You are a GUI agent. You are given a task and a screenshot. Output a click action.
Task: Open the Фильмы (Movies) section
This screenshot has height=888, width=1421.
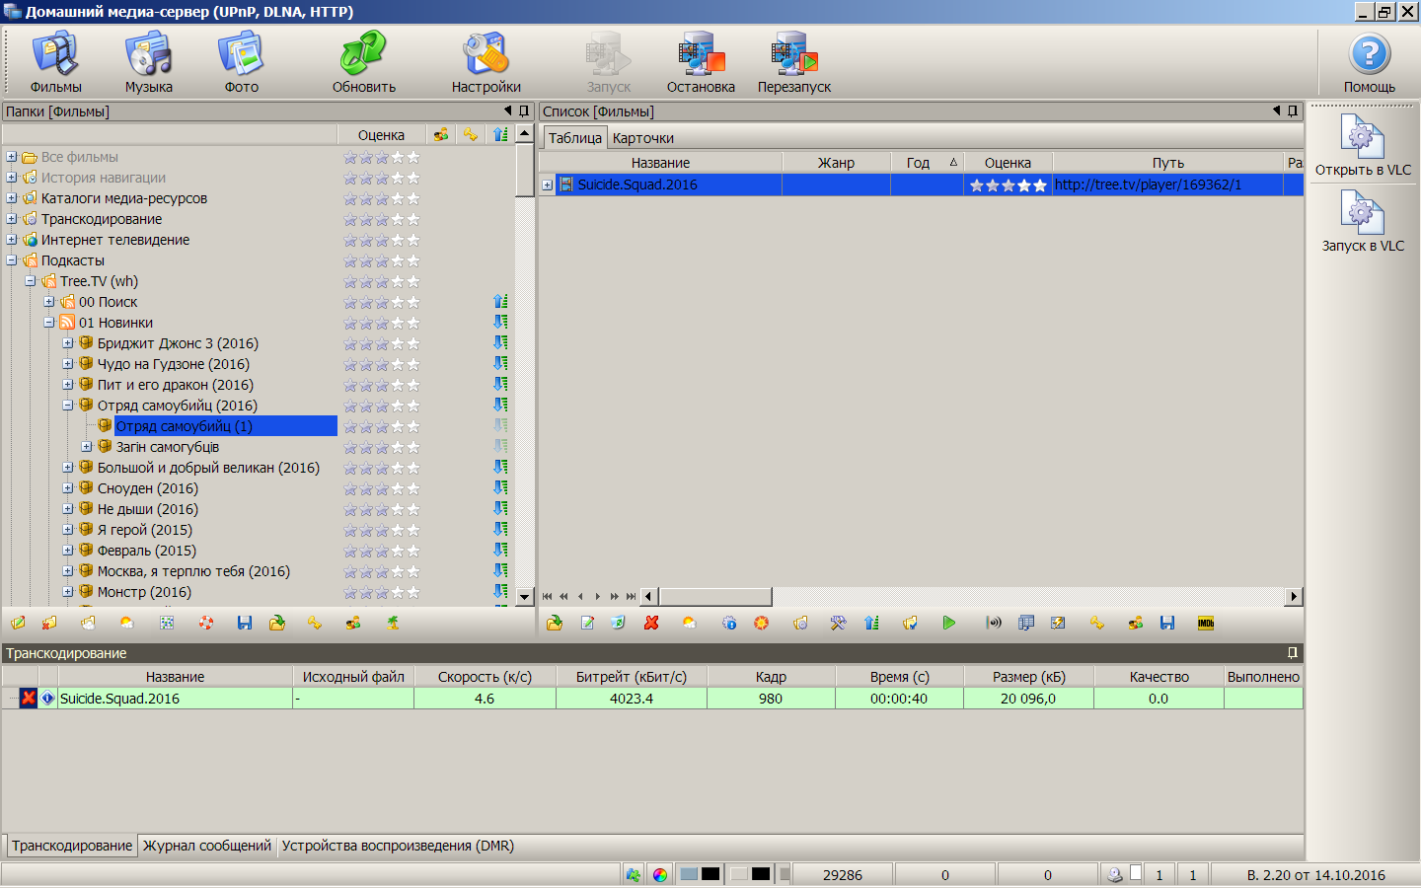point(55,62)
